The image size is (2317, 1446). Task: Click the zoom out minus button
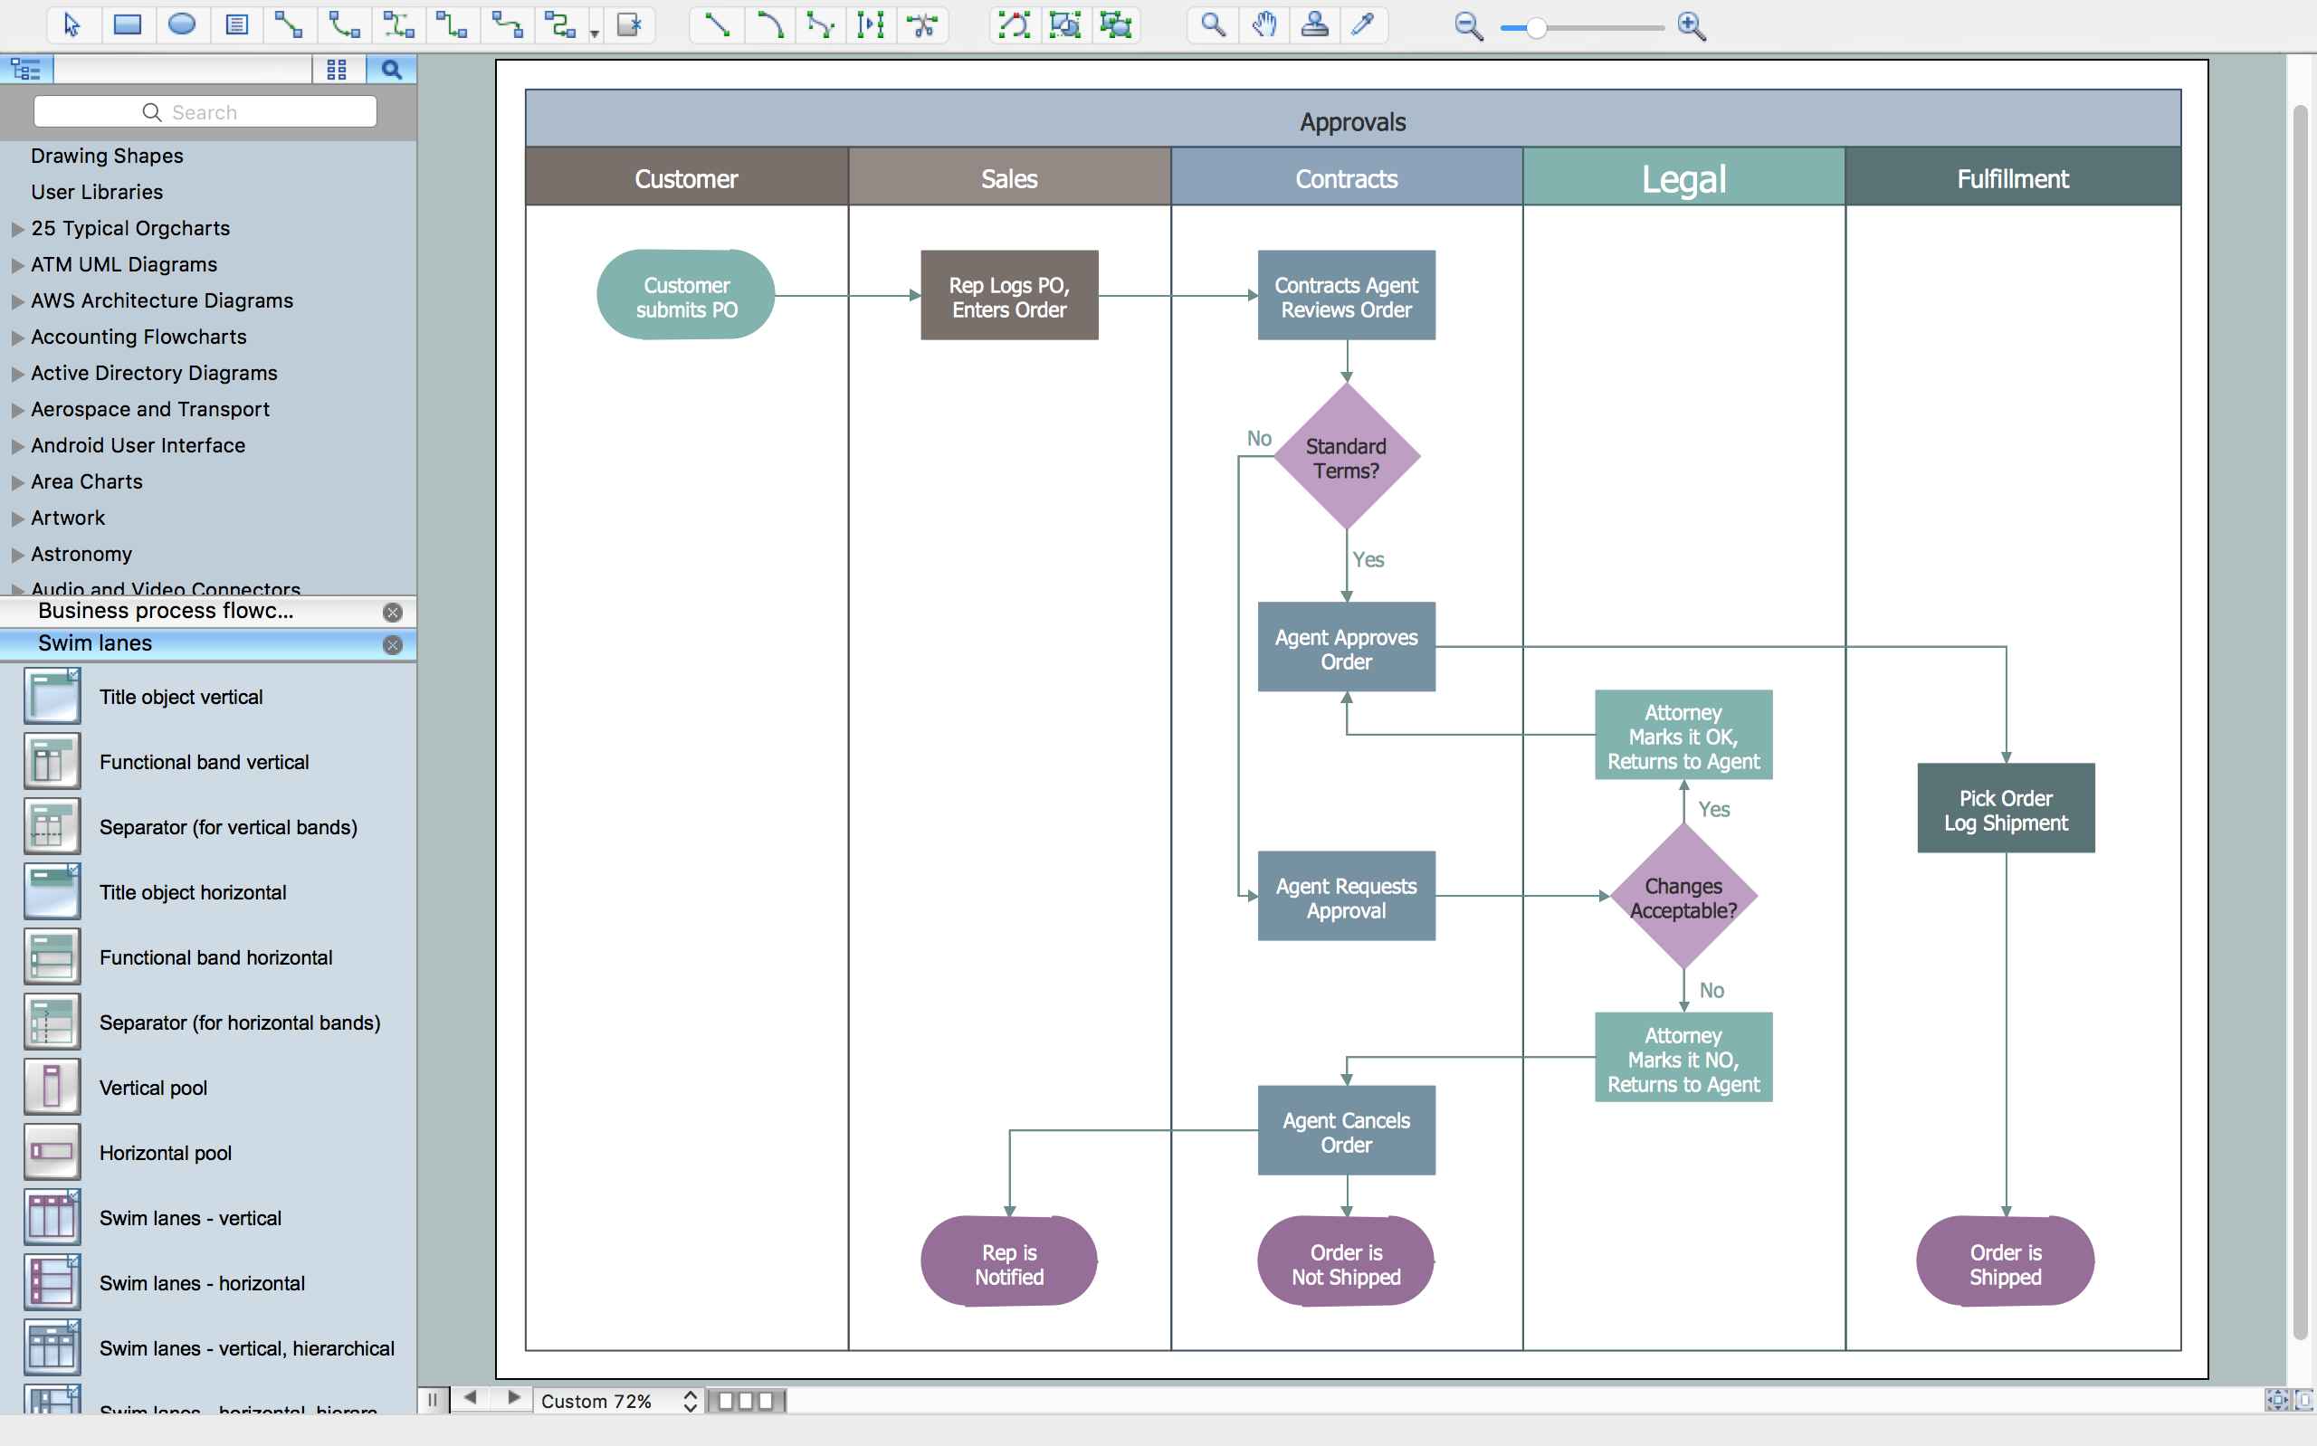pos(1463,25)
